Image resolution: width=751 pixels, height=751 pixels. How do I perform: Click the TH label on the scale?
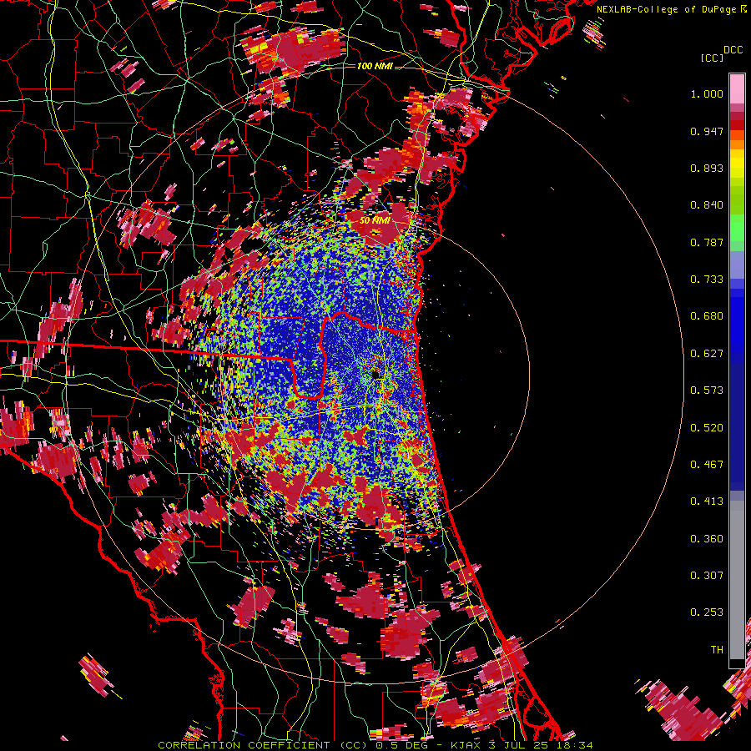pyautogui.click(x=717, y=650)
